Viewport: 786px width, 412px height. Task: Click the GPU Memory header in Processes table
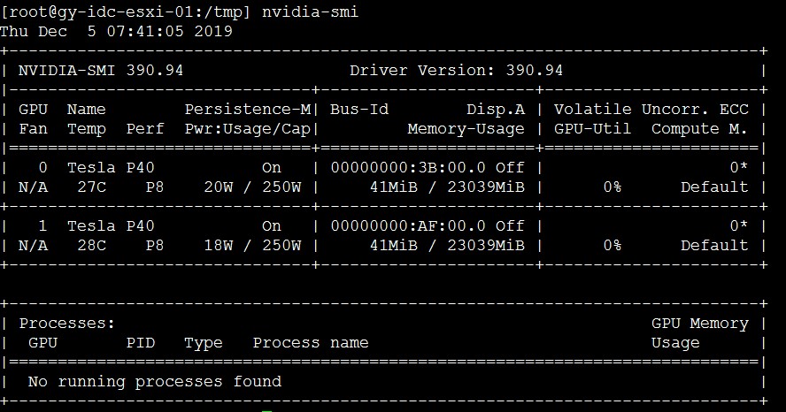[699, 324]
